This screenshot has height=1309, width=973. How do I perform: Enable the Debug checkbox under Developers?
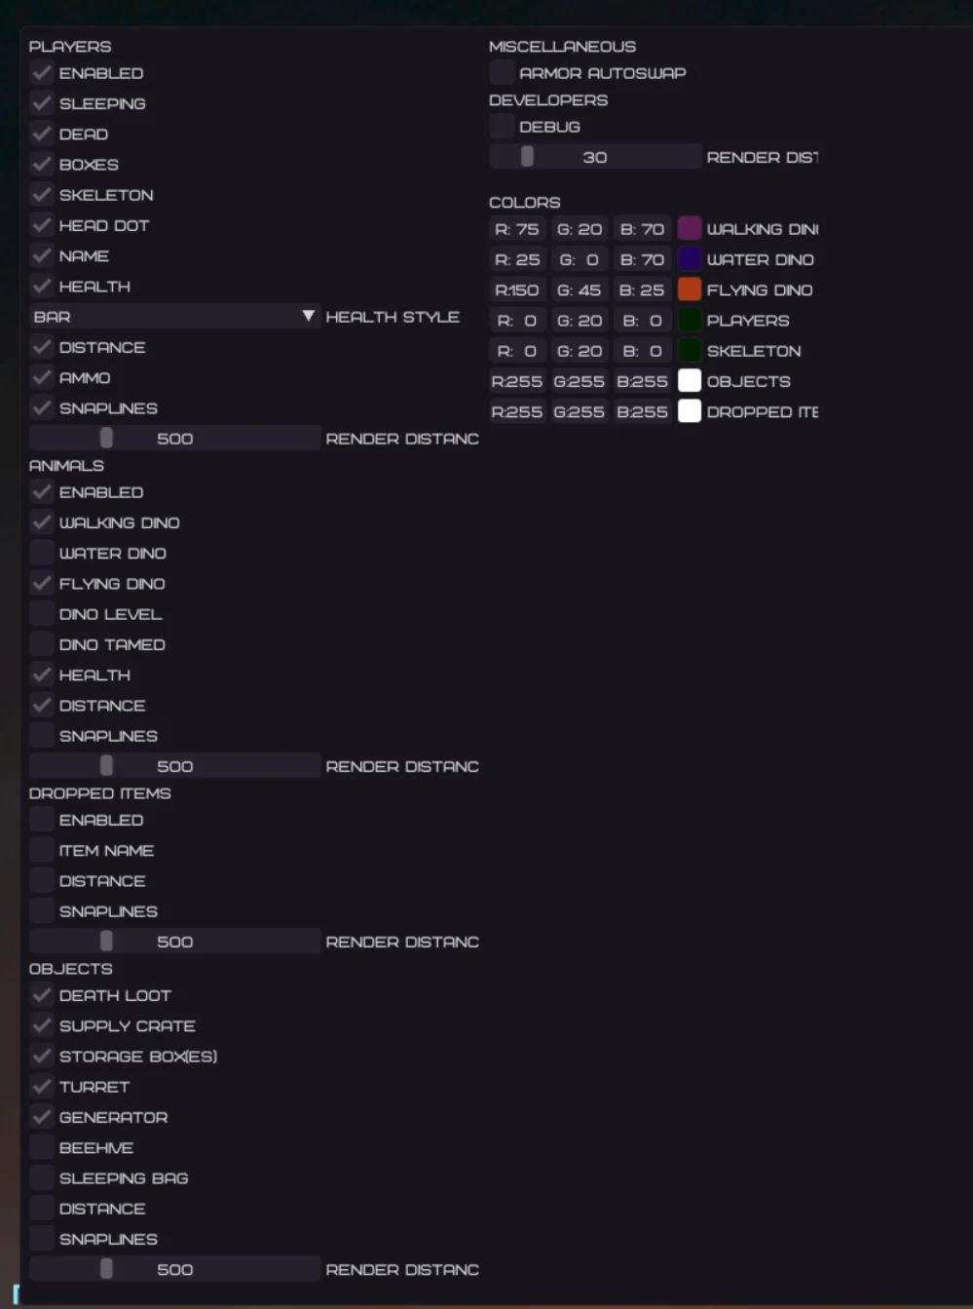[x=502, y=127]
